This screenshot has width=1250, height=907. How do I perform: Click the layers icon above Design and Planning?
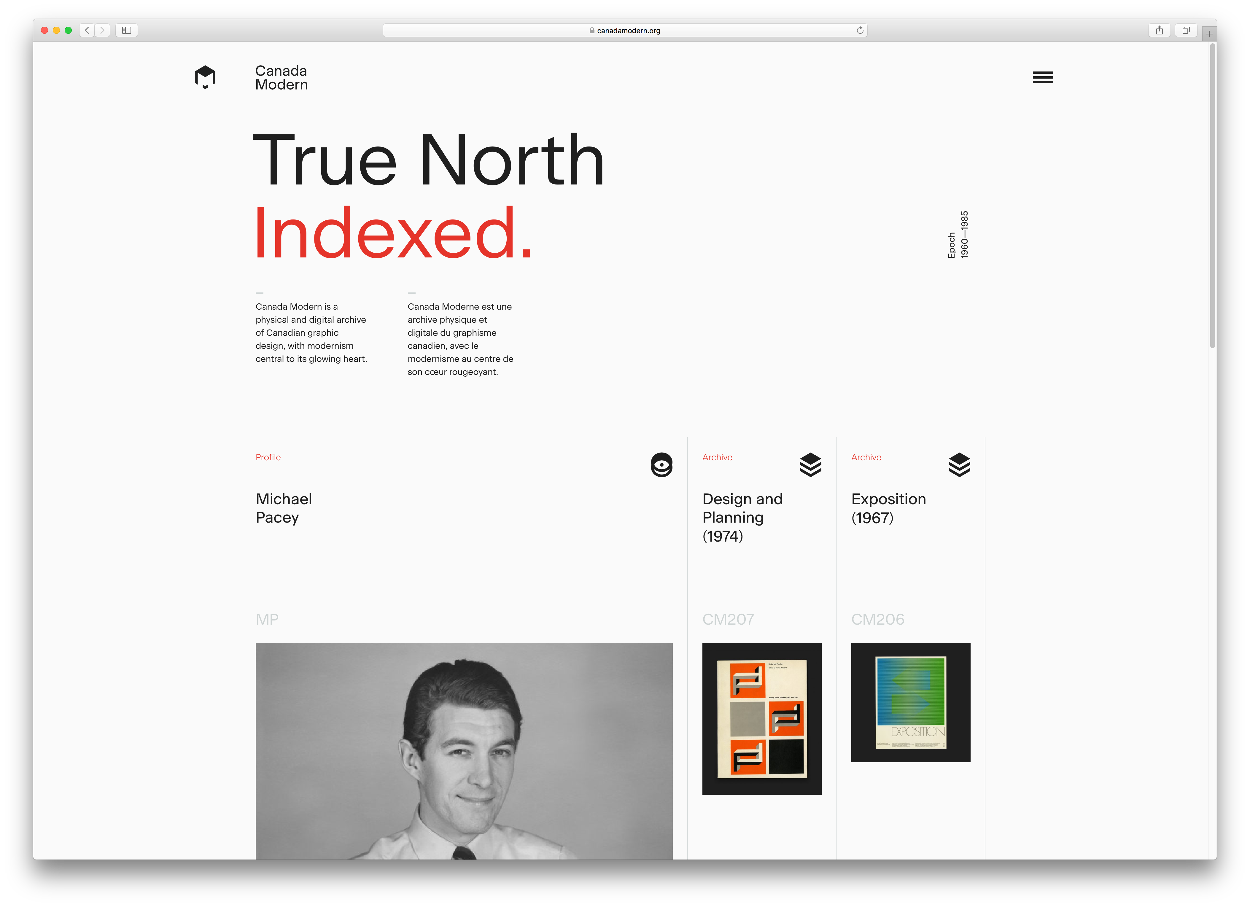pos(810,464)
